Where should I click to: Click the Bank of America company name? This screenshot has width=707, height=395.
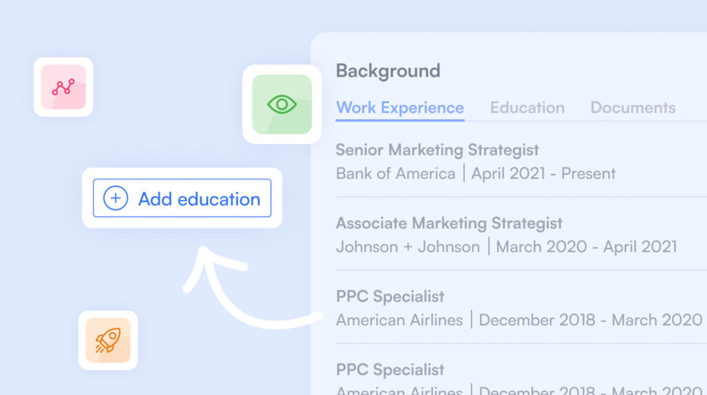point(396,173)
